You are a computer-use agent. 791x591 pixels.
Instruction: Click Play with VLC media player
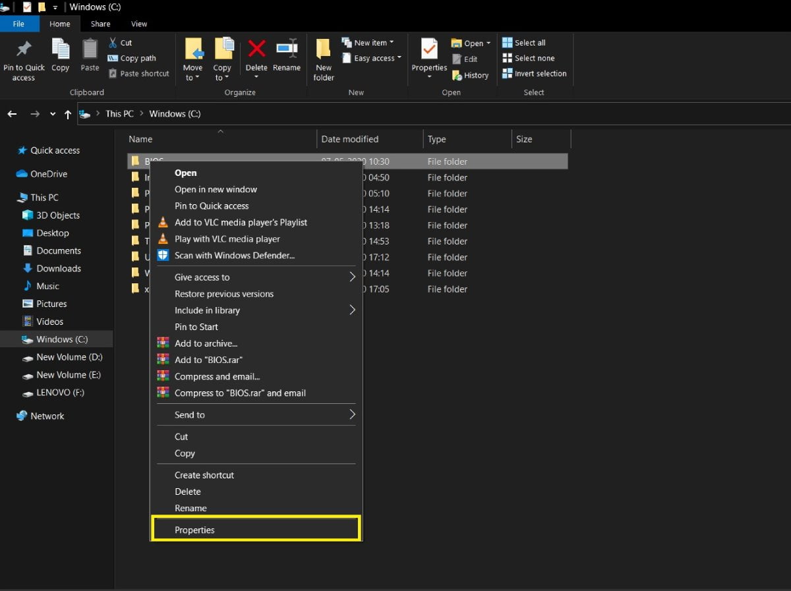[227, 239]
